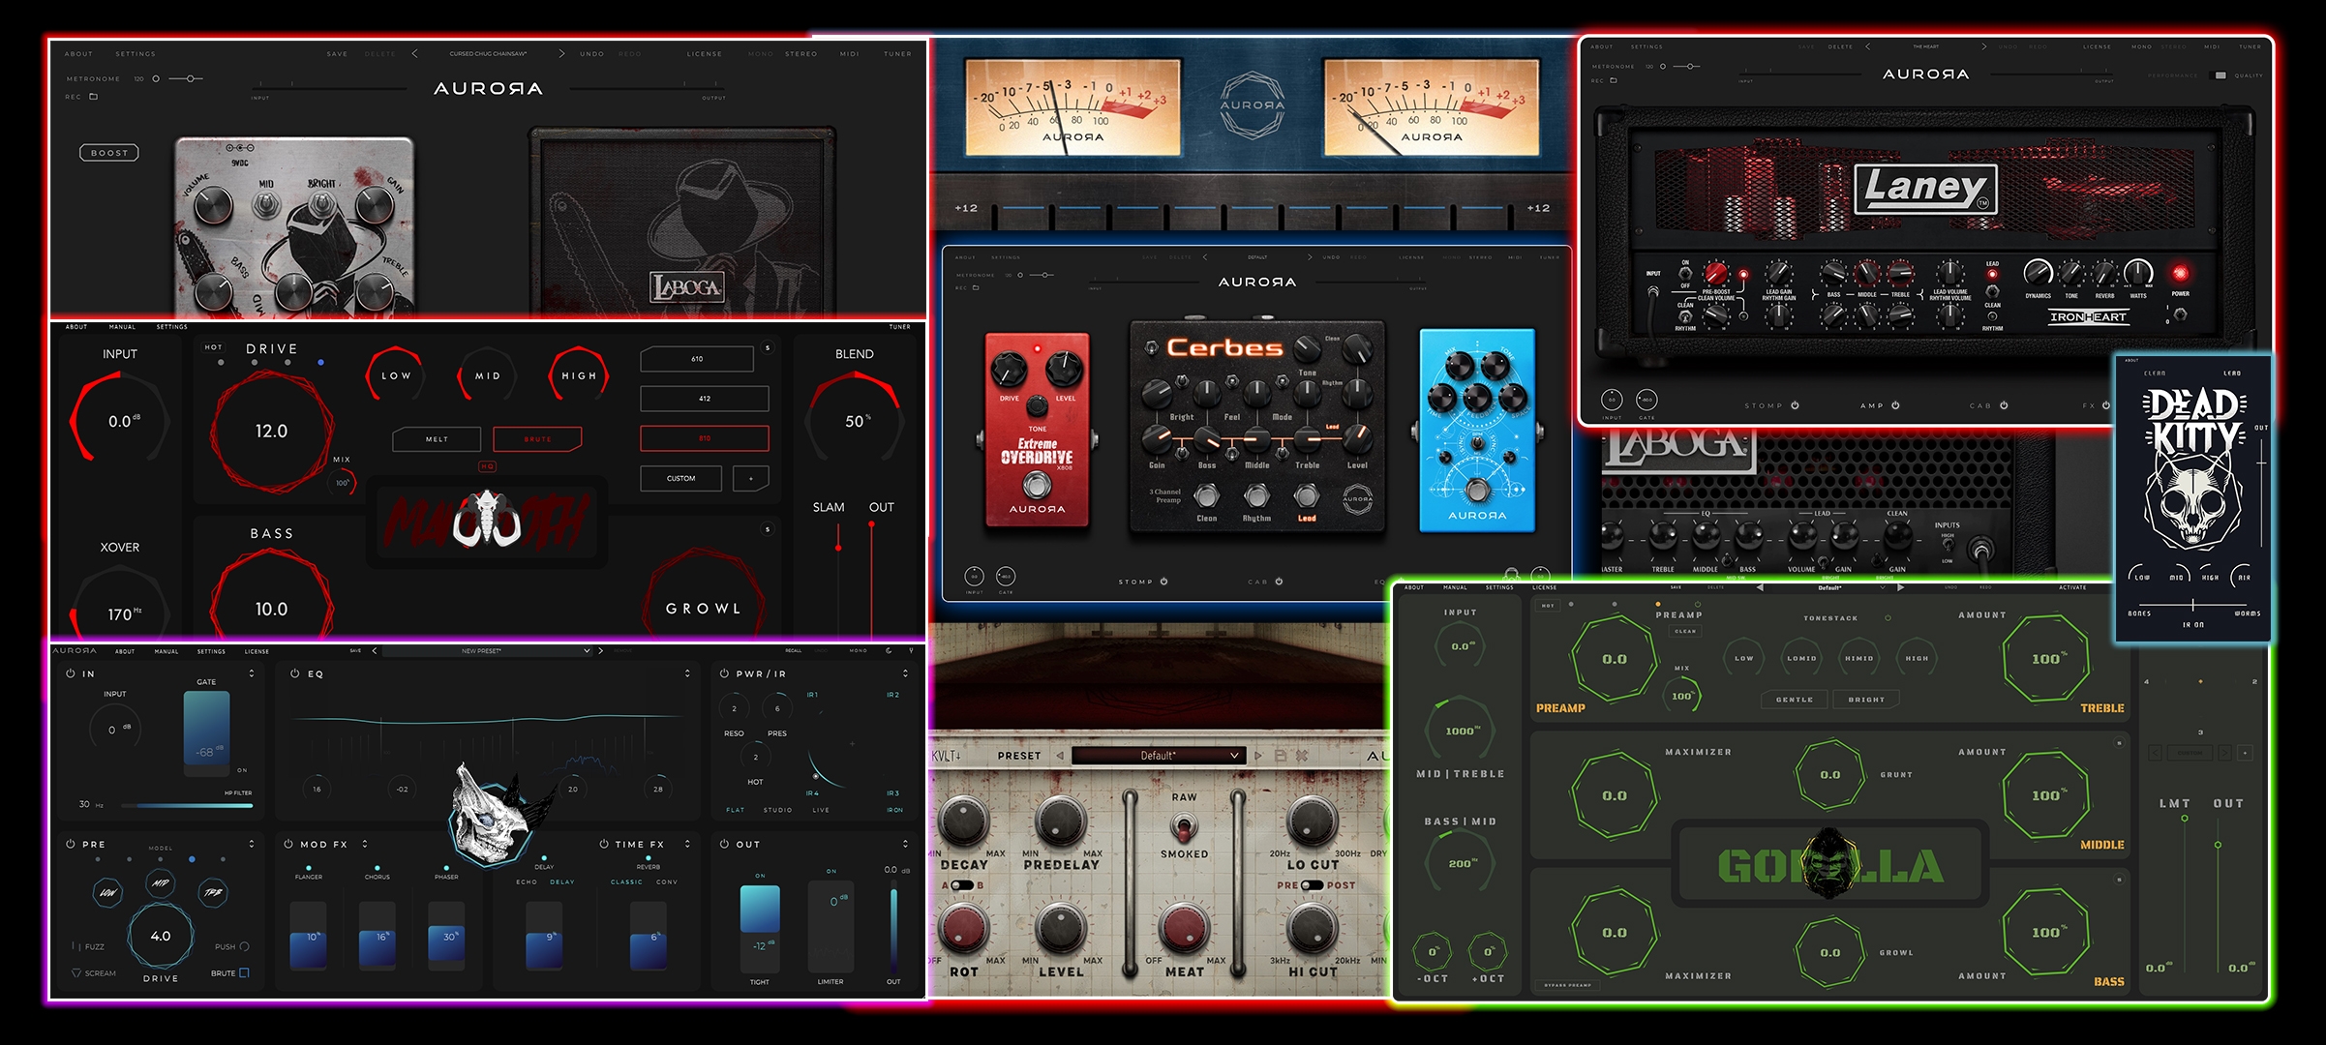Screen dimensions: 2326x1045
Task: Toggle the IN section power button
Action: [71, 673]
